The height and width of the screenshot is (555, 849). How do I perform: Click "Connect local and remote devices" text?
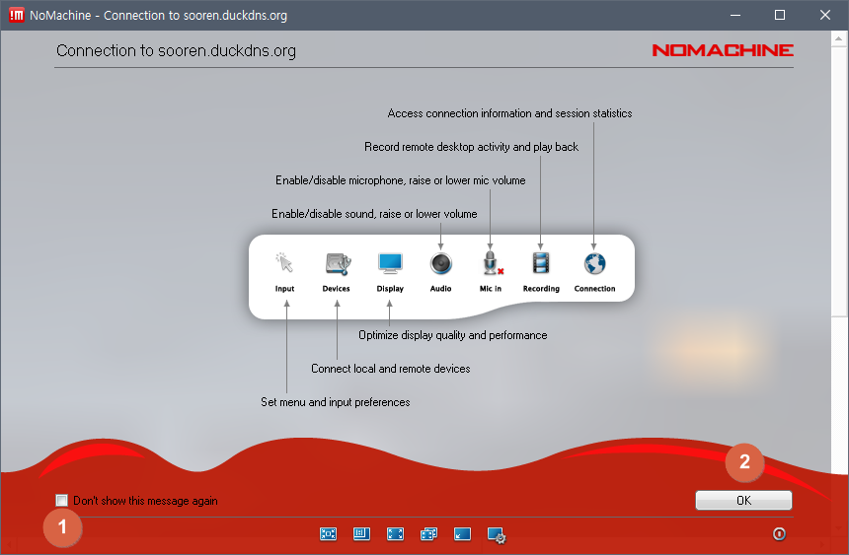click(390, 369)
